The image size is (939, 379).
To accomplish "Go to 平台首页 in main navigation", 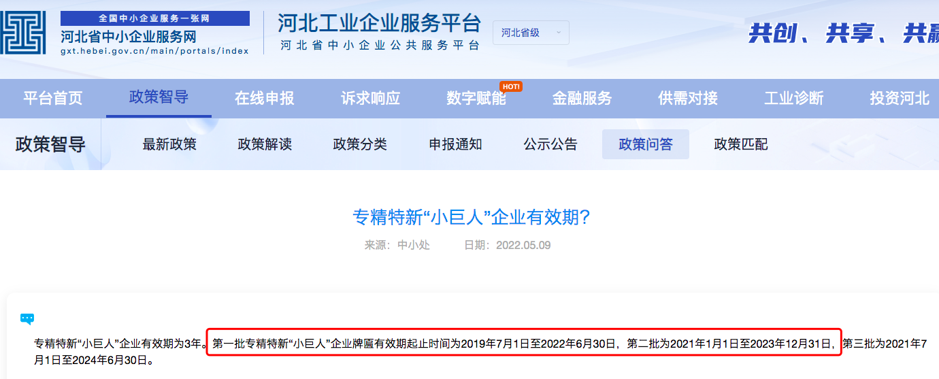I will pyautogui.click(x=52, y=98).
